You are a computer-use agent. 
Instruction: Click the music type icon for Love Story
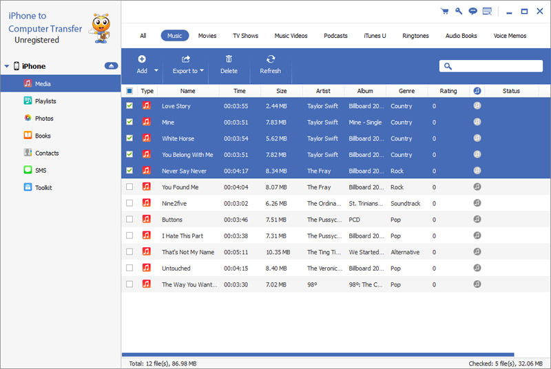147,105
